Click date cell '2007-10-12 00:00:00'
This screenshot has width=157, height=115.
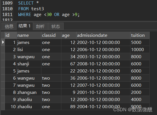coord(103,85)
